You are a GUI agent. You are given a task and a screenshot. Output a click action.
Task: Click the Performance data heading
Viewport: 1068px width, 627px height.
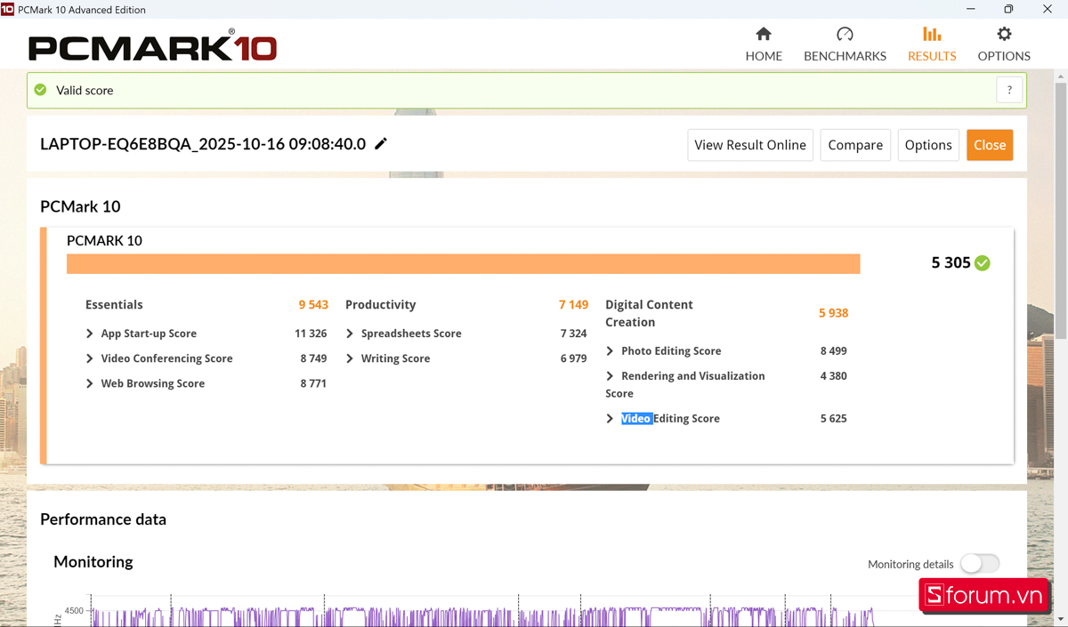pyautogui.click(x=103, y=519)
